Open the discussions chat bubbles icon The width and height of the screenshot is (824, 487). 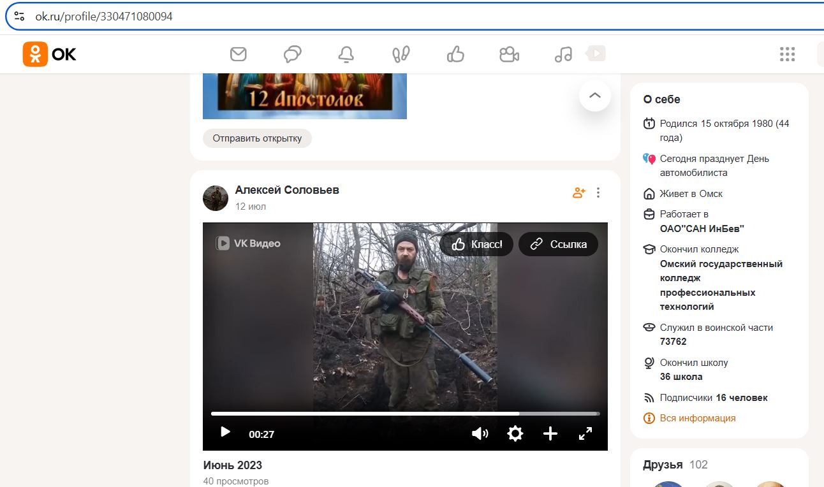pyautogui.click(x=293, y=54)
